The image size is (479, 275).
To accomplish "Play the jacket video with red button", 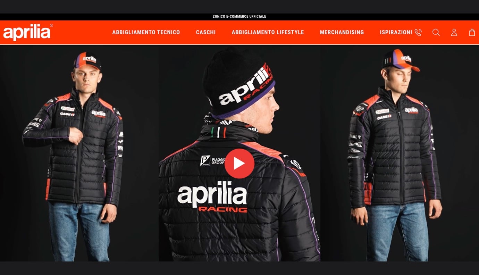I will [239, 163].
